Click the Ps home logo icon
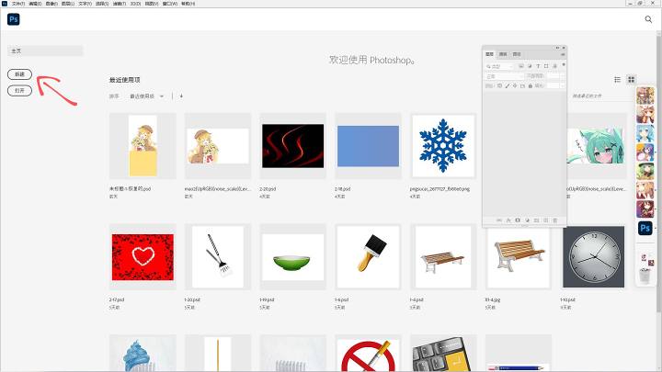Viewport: 662px width, 372px height. [14, 19]
